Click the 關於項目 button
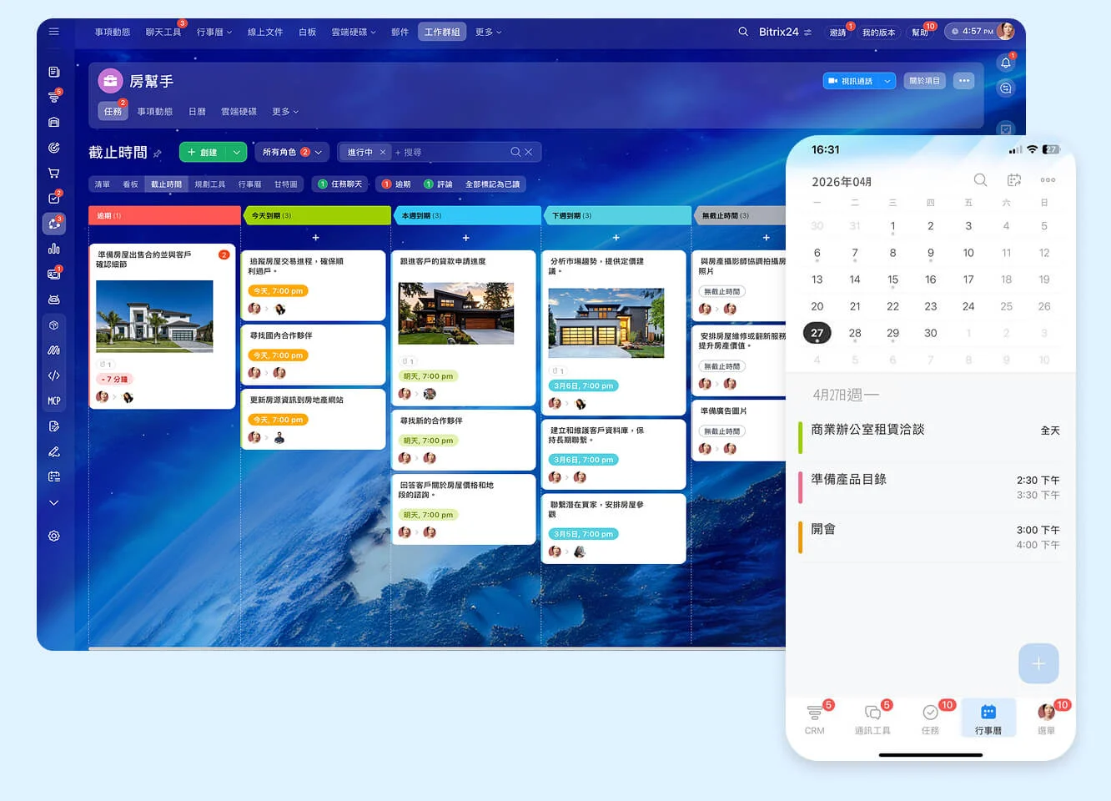 tap(924, 81)
